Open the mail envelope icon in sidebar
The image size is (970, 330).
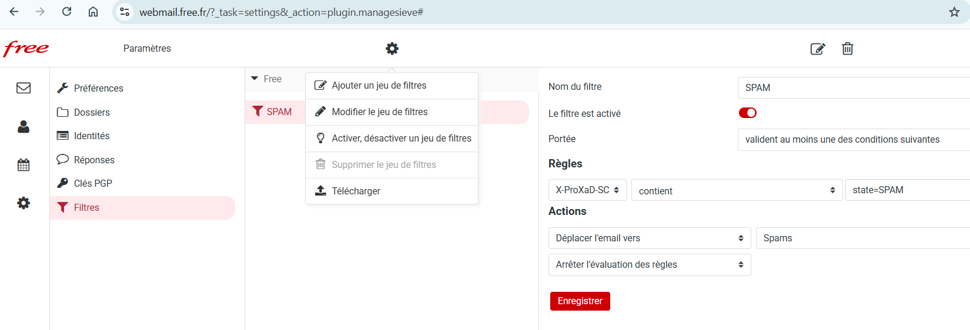click(24, 88)
